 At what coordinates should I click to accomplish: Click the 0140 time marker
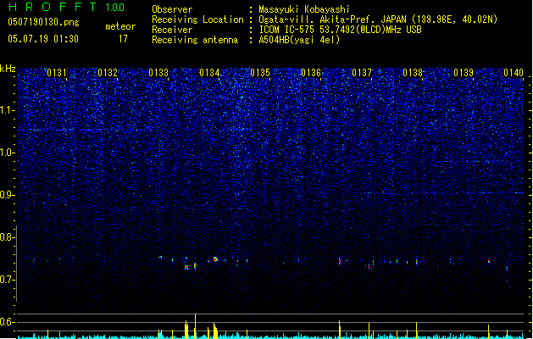(514, 73)
